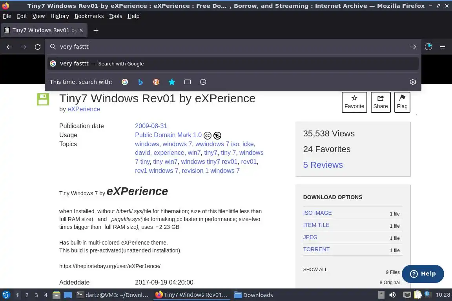Open the 5 Reviews link
This screenshot has width=452, height=301.
click(323, 165)
